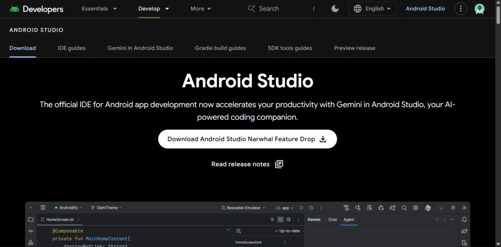501x247 pixels.
Task: Switch editor to Split view
Action: 280,220
